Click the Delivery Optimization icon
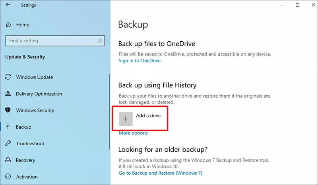 point(8,94)
